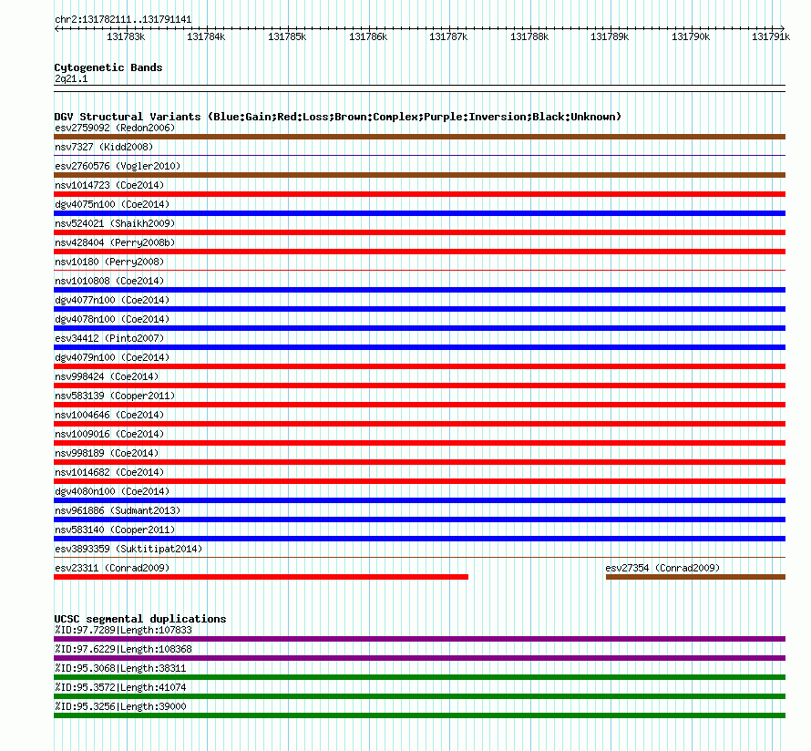Screen dimensions: 811x751
Task: Click the thin purple nsv7327 inversion line
Action: [x=419, y=155]
